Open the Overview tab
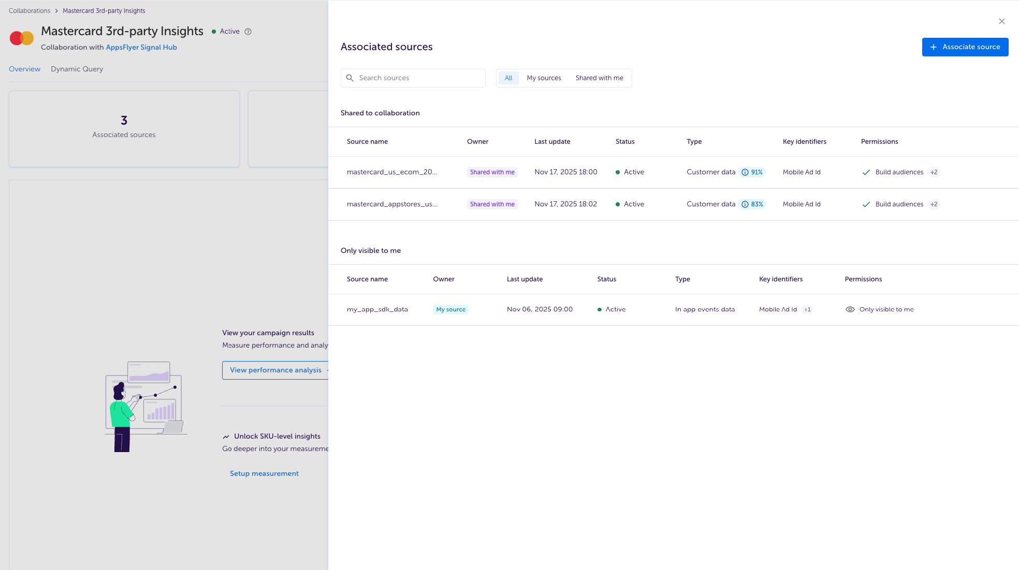 pyautogui.click(x=24, y=69)
